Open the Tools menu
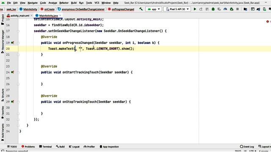 [89, 3]
